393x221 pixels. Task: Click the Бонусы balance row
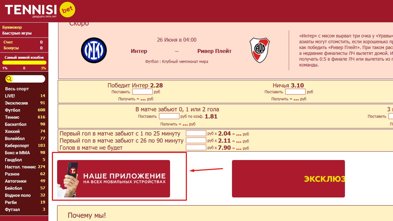(x=23, y=48)
